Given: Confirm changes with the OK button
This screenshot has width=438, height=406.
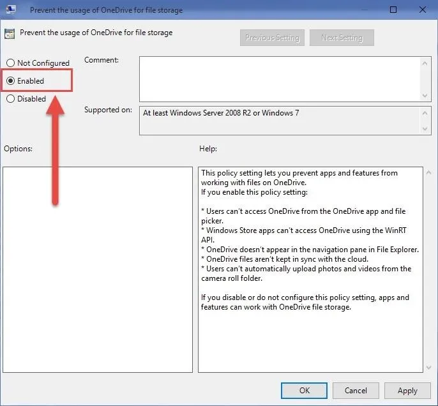Looking at the screenshot, I should [304, 391].
